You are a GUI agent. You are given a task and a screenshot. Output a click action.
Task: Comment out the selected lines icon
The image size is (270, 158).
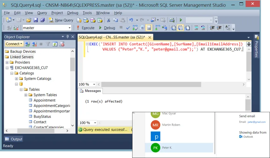click(196, 28)
